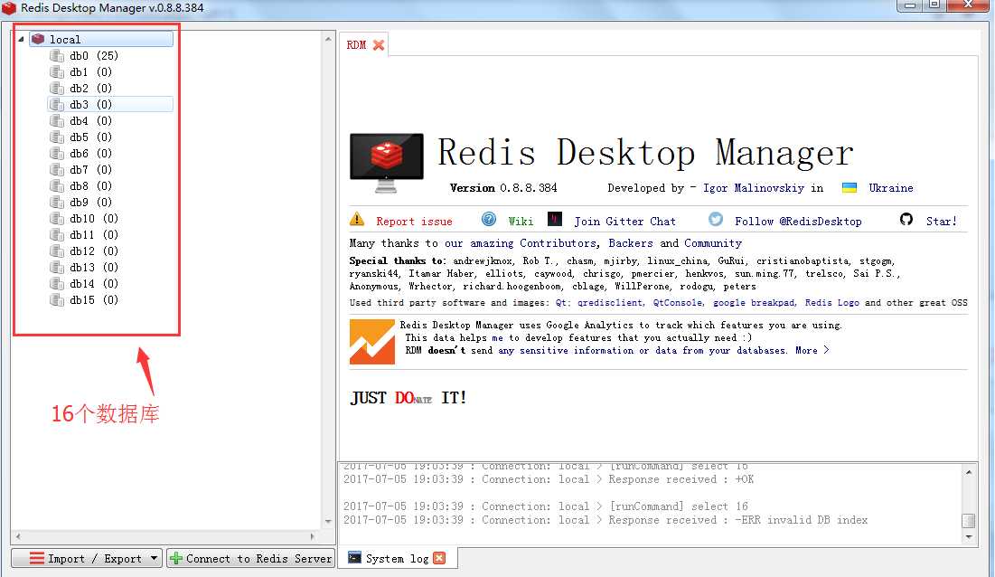Screen dimensions: 995x577
Task: Click the Redis Logo link
Action: pos(832,303)
